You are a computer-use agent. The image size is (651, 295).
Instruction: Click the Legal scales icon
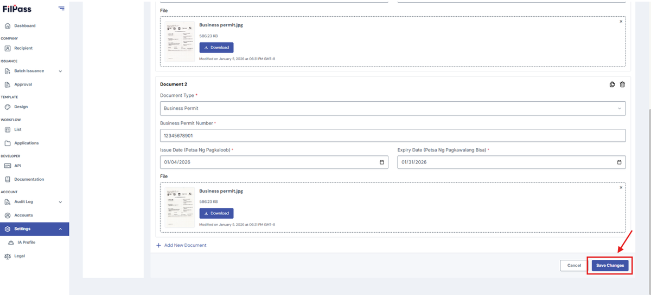click(8, 256)
